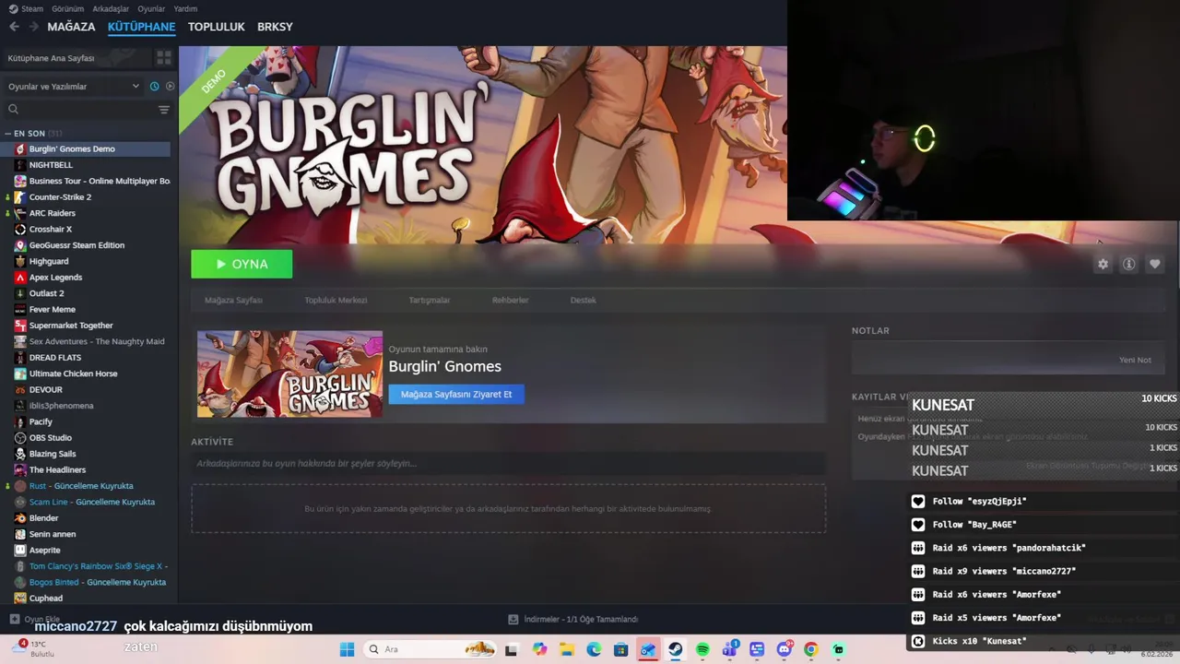Click the OBS Studio library icon

tap(20, 438)
